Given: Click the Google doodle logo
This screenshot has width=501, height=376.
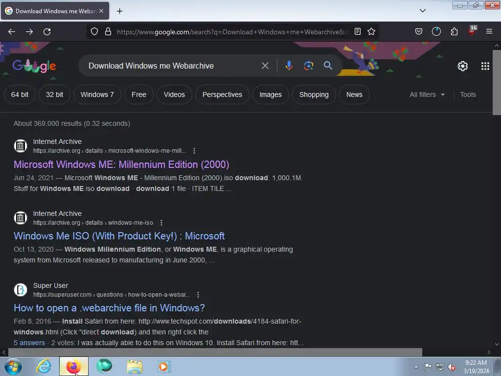Looking at the screenshot, I should [34, 66].
